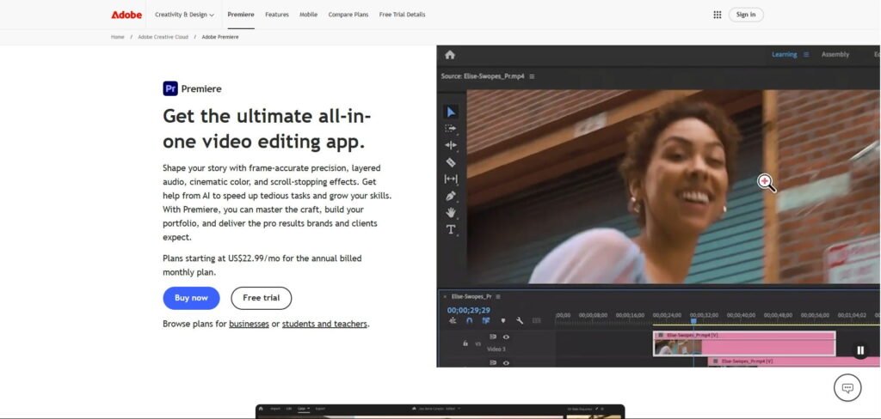Select the Ripple Edit tool
881x419 pixels.
451,145
